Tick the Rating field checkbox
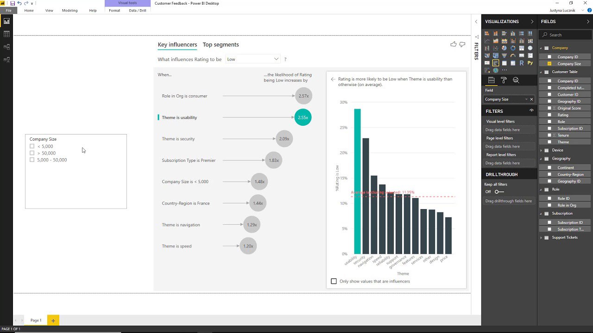The height and width of the screenshot is (333, 593). pos(549,115)
